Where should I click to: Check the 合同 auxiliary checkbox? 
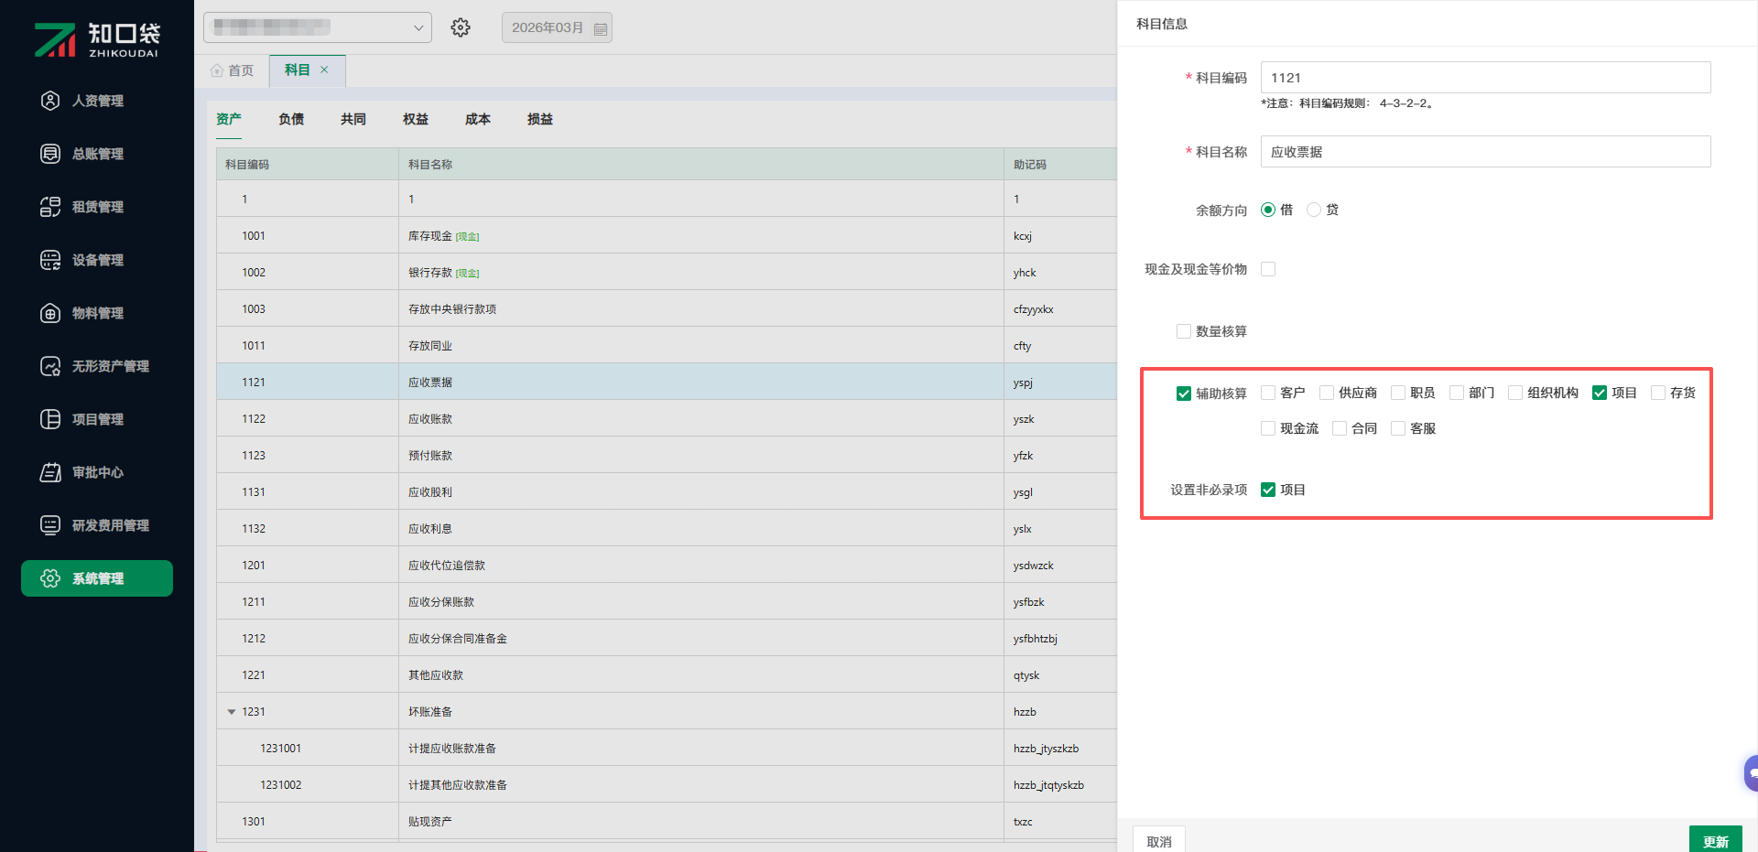(x=1340, y=428)
